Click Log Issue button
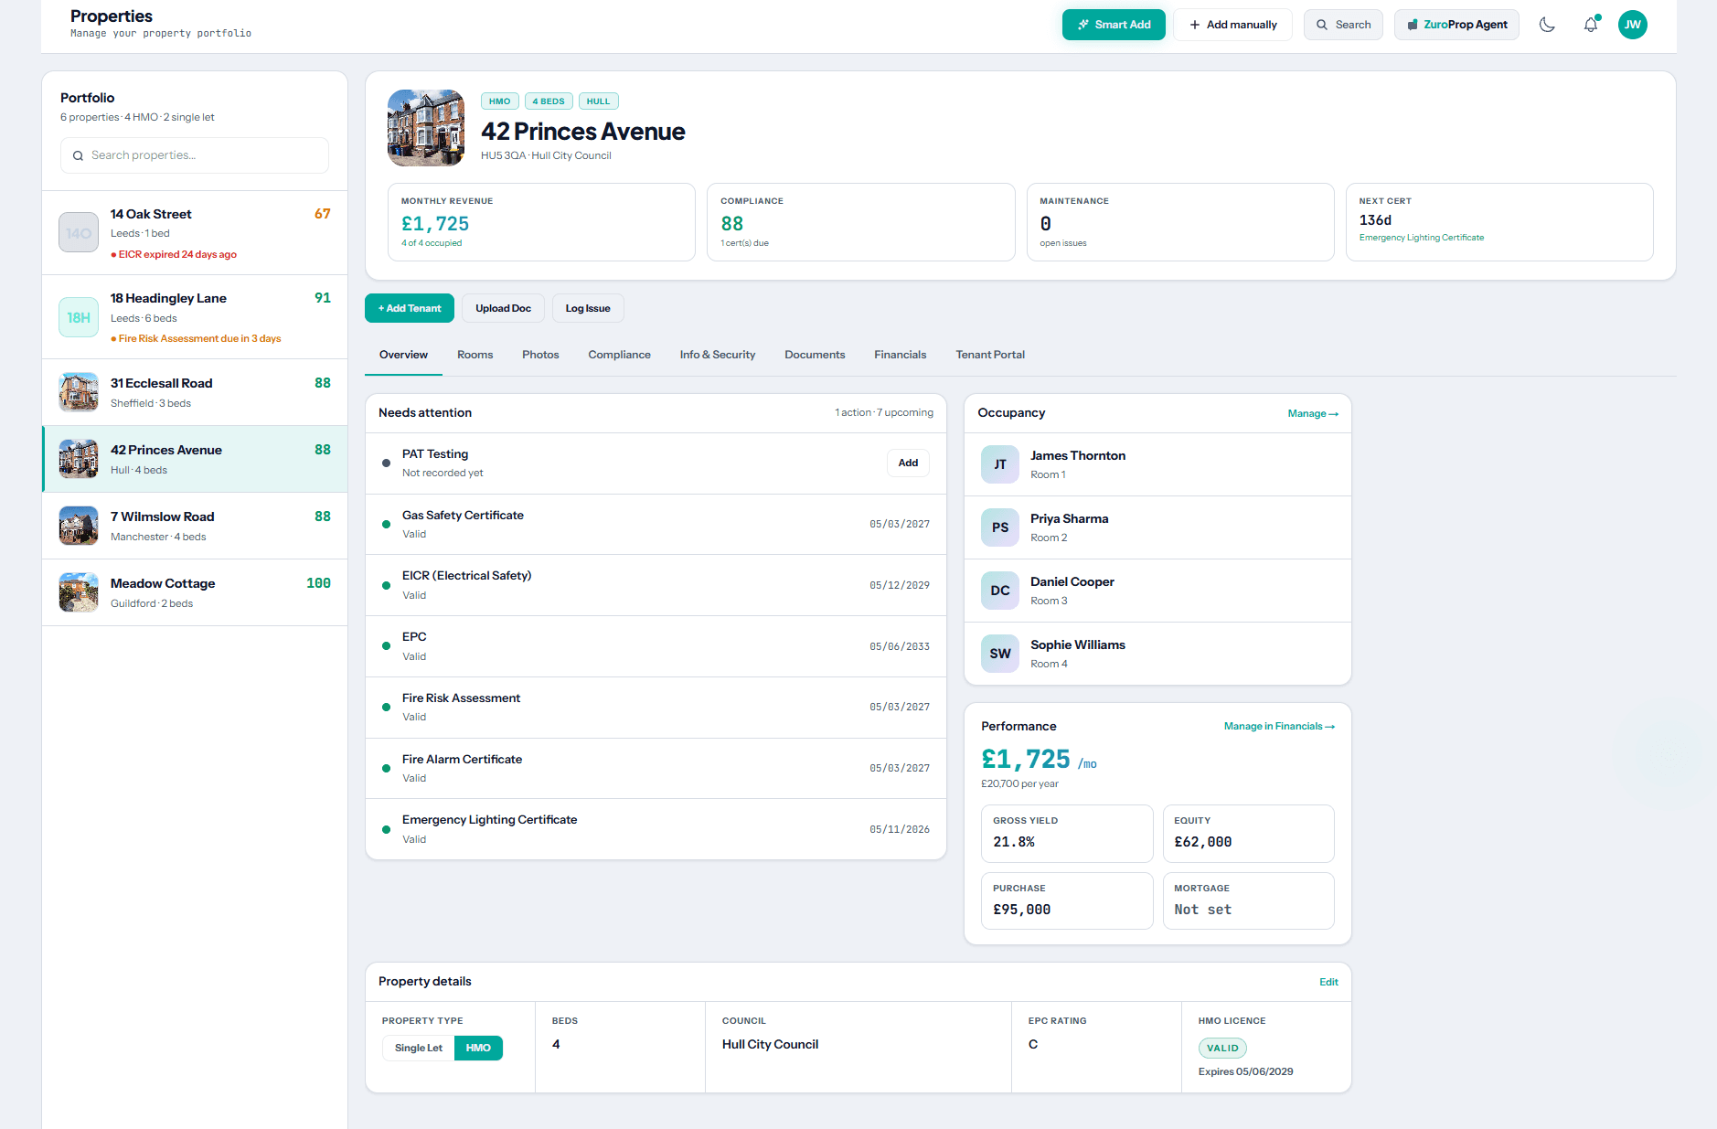 (x=588, y=308)
